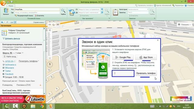Click the warning triangle in organization card

click(40, 85)
